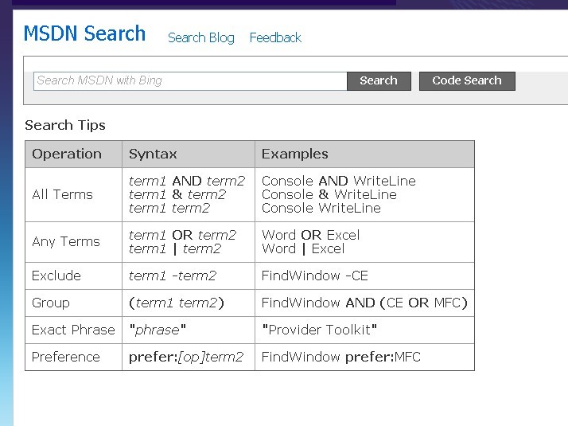Select the Preference operation cell
The image size is (568, 426).
(73, 357)
